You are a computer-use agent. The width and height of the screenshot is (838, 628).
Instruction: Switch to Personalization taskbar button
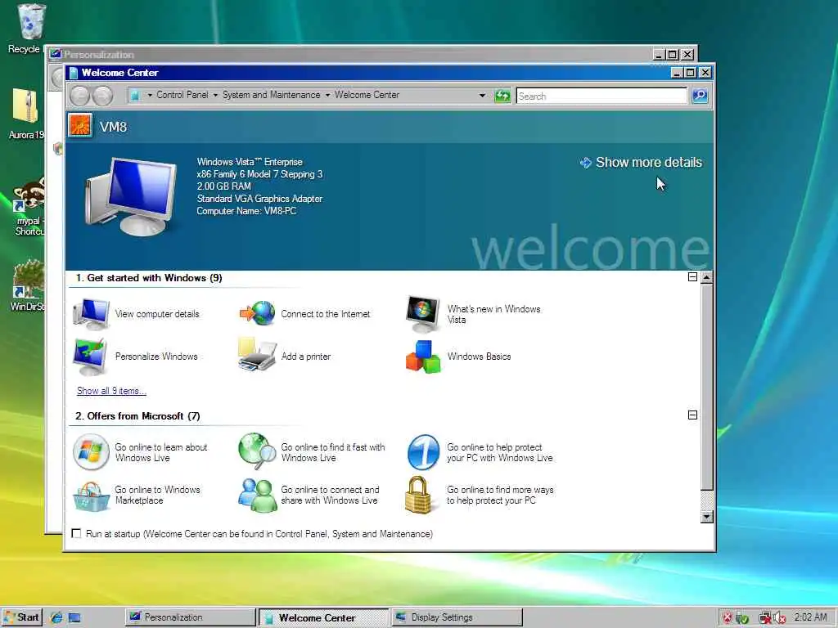pos(190,617)
